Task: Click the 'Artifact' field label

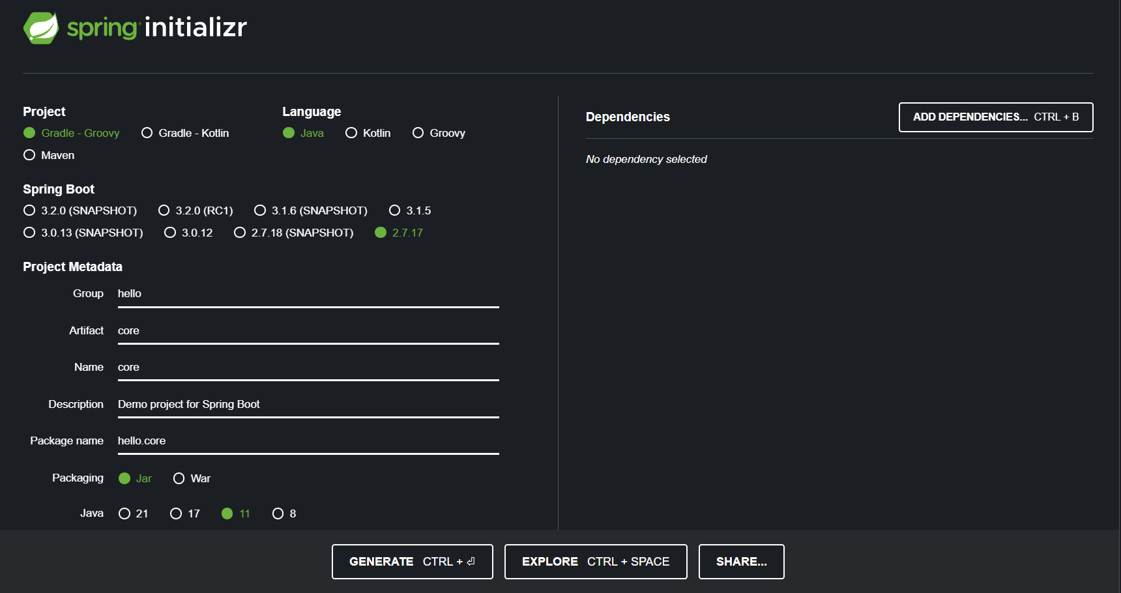Action: (x=86, y=330)
